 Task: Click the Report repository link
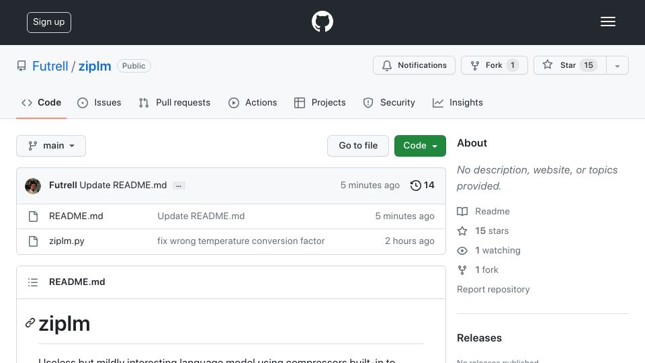[x=493, y=289]
